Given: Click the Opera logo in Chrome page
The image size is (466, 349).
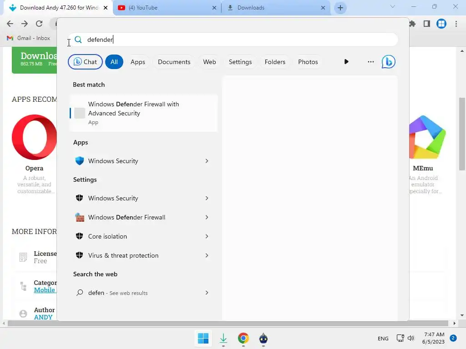Looking at the screenshot, I should point(34,137).
